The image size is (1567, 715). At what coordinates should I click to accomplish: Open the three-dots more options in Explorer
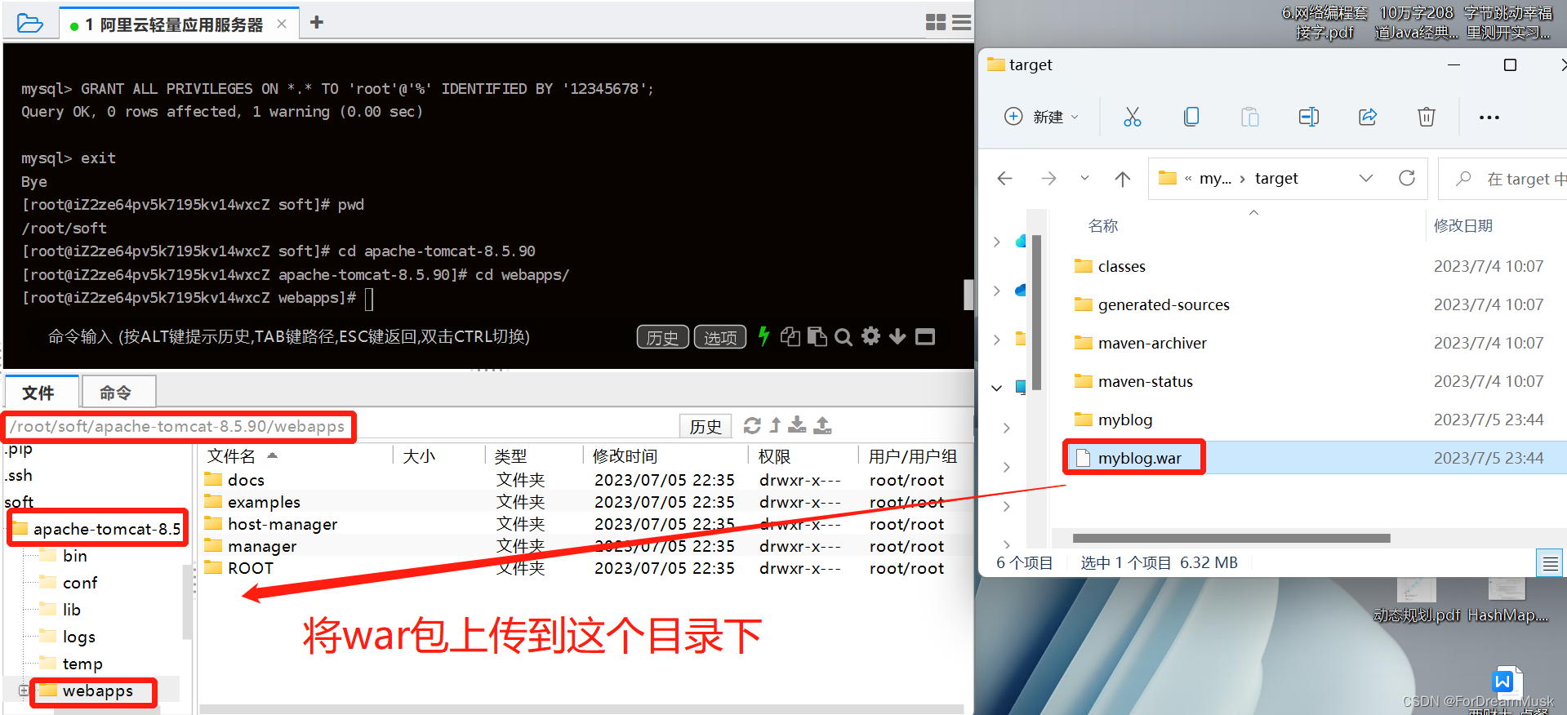pyautogui.click(x=1489, y=118)
